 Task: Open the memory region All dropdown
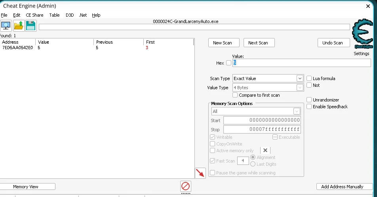256,111
